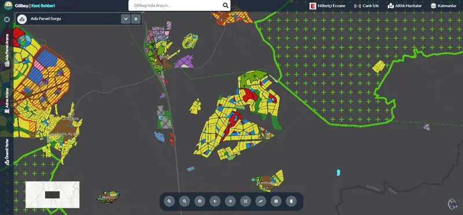463x215 pixels.
Task: Close the Ada Parsel Sorgu panel
Action: pos(136,19)
